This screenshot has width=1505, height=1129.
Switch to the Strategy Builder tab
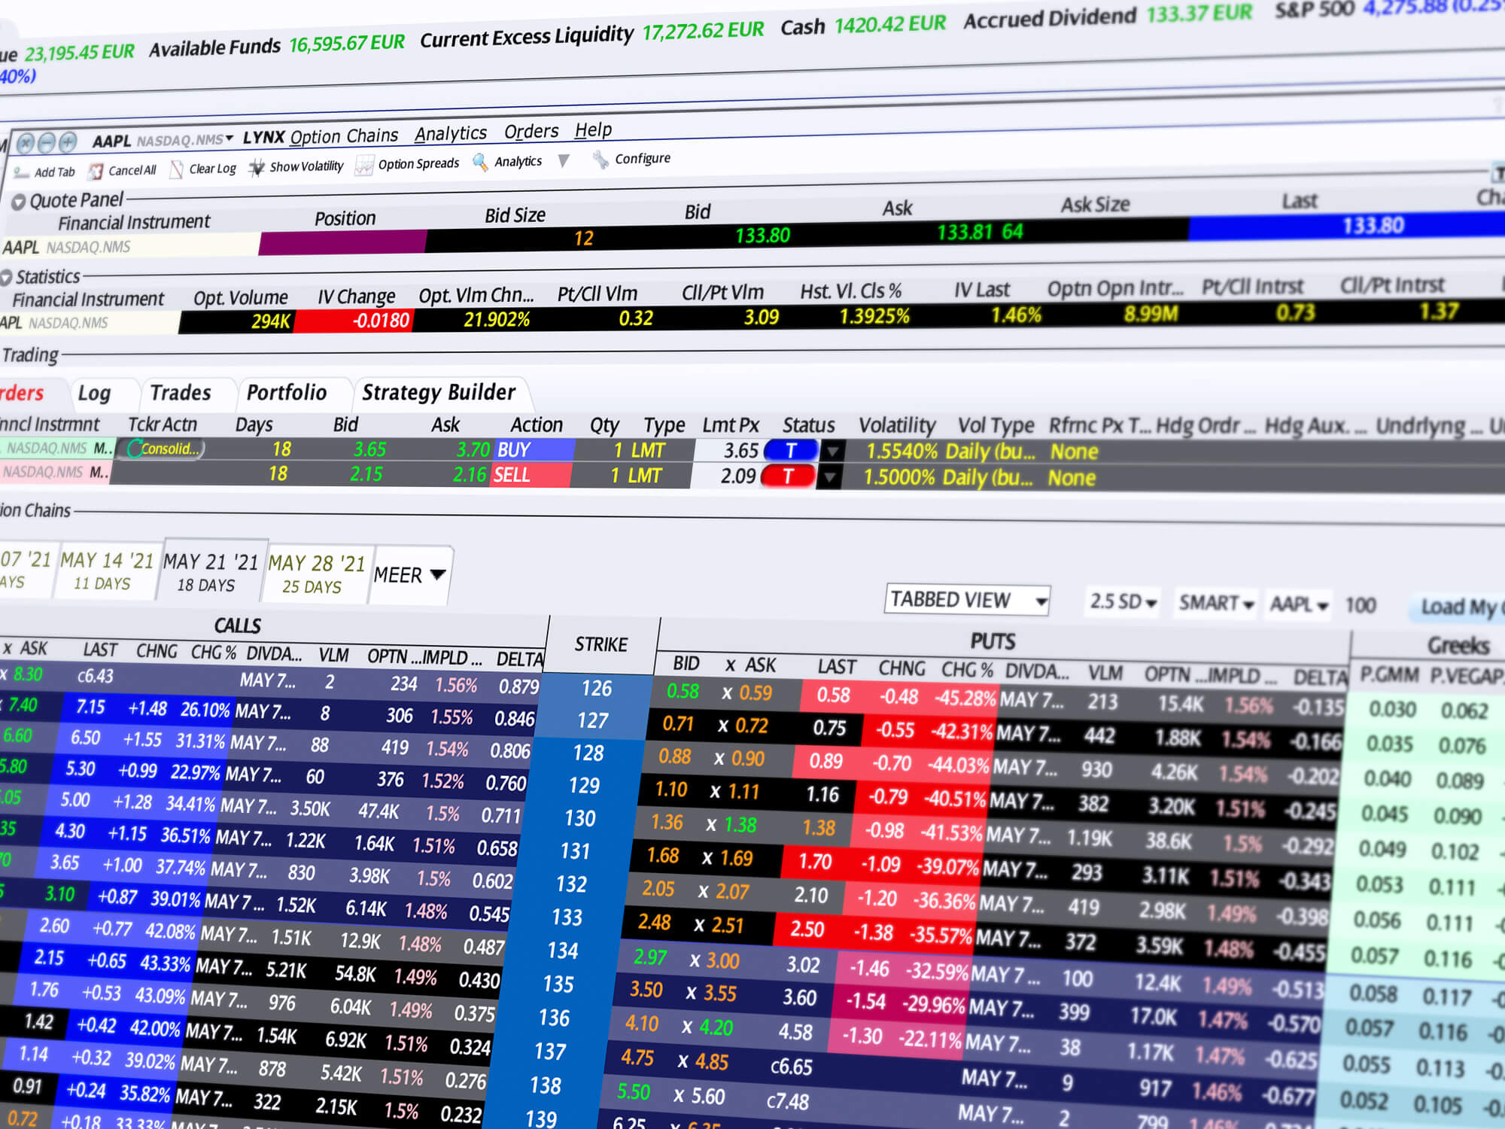439,392
